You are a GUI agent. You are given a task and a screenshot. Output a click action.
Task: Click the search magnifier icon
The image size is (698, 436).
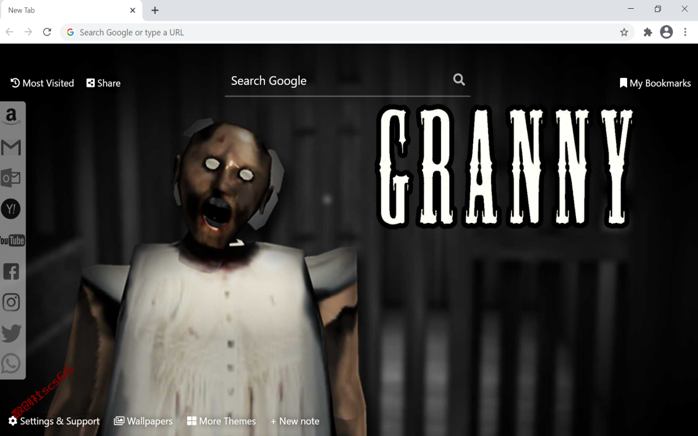[x=459, y=80]
